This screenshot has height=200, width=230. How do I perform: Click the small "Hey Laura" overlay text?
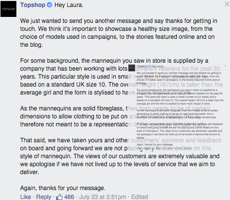coord(157,66)
